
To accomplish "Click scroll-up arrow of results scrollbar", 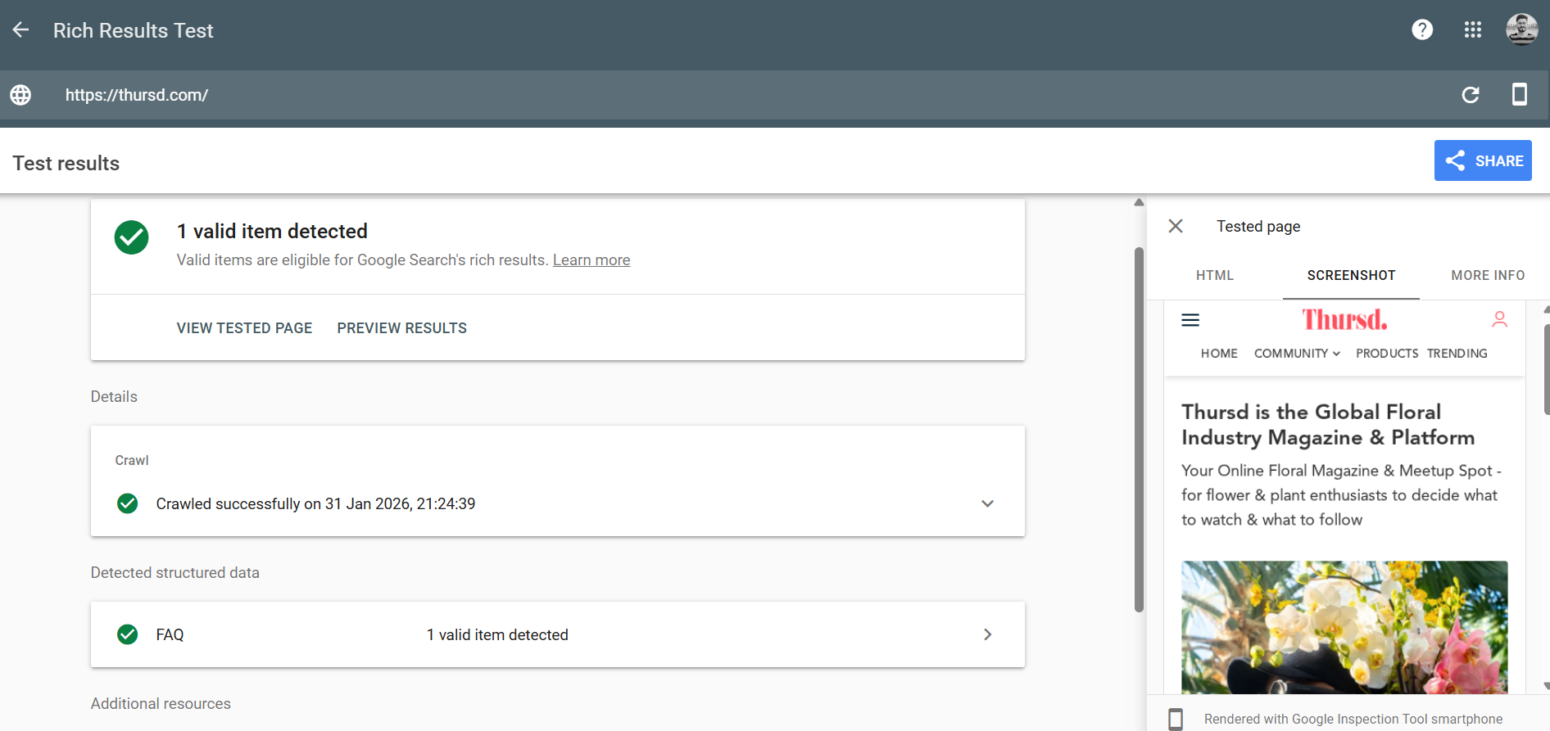I will point(1139,202).
